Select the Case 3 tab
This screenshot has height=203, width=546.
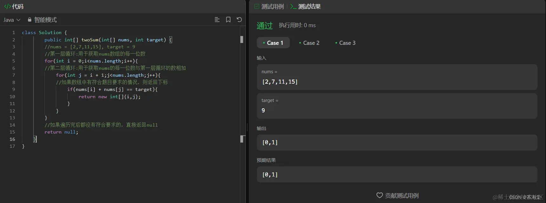pos(345,43)
